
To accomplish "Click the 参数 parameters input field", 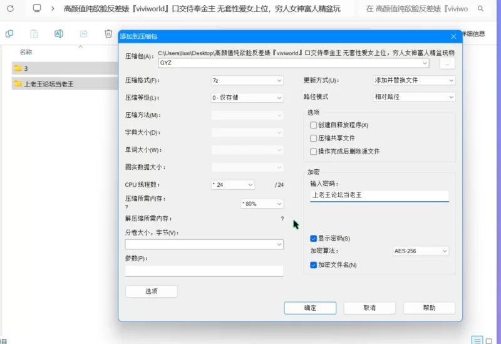I will click(204, 271).
